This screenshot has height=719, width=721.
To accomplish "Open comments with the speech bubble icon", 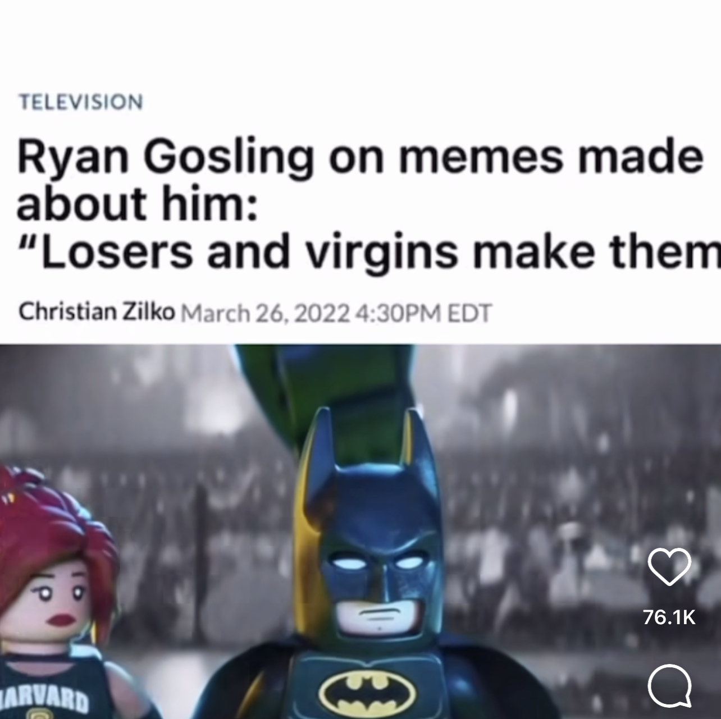I will 669,686.
